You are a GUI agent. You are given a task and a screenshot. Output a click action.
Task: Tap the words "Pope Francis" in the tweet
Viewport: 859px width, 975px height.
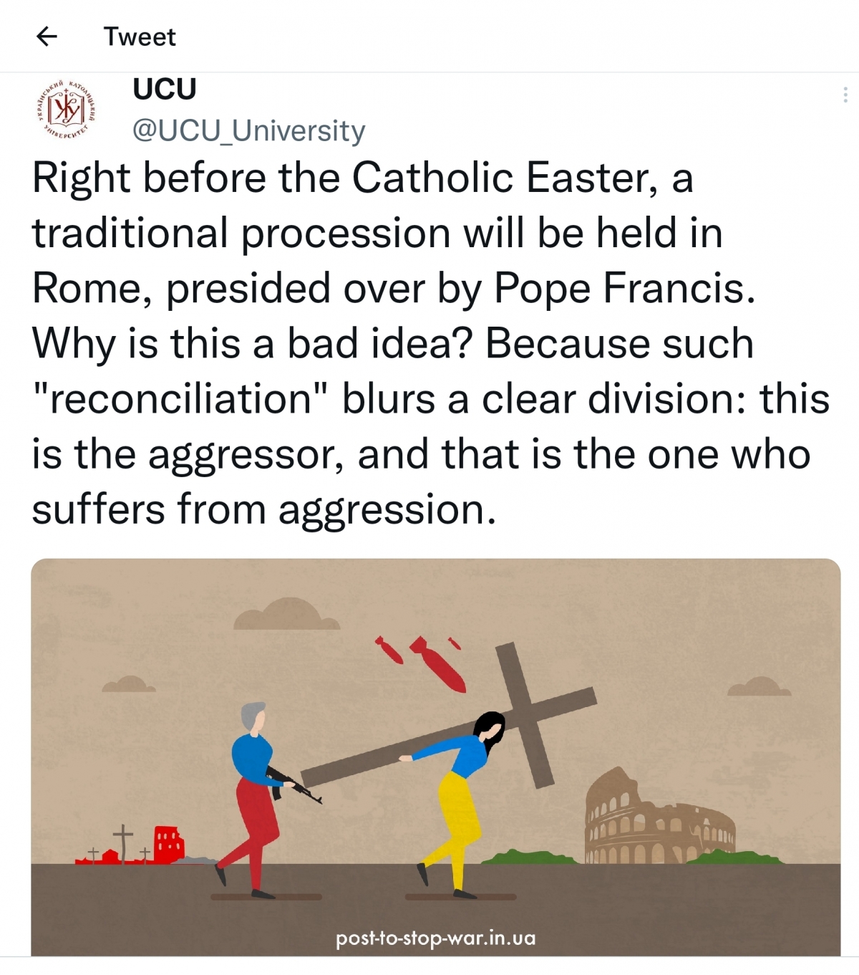pos(625,289)
